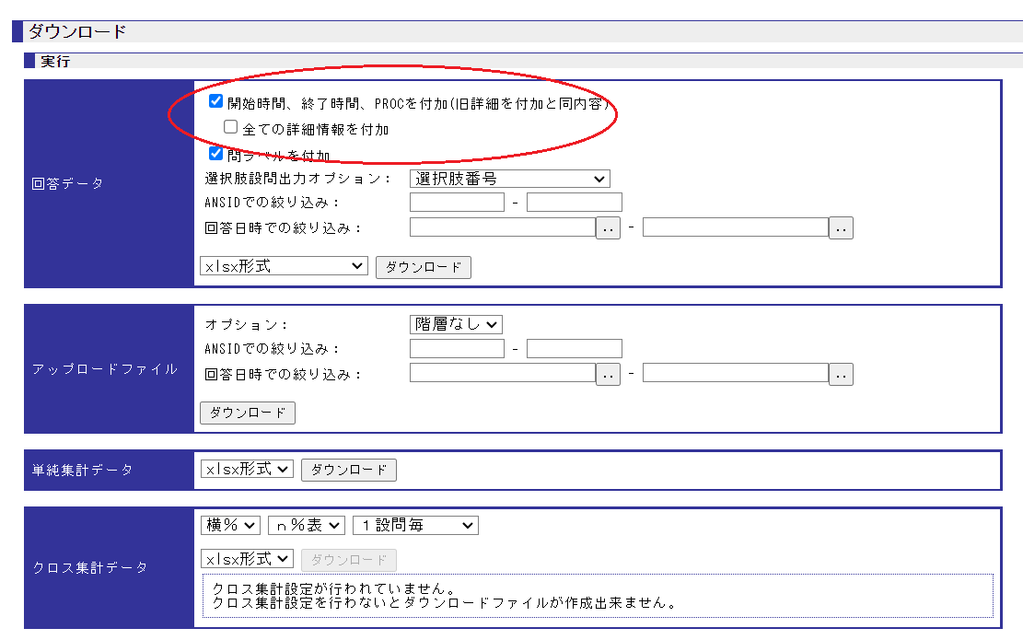Click the start 回答日時 field in アップロードファイル
Screen dimensions: 1023x640
503,373
